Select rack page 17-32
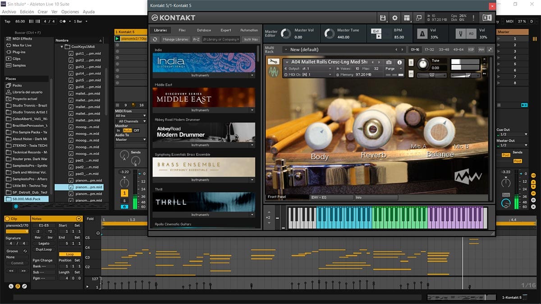 (429, 50)
